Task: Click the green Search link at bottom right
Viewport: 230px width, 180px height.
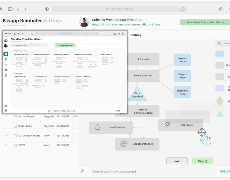Action: click(x=225, y=171)
